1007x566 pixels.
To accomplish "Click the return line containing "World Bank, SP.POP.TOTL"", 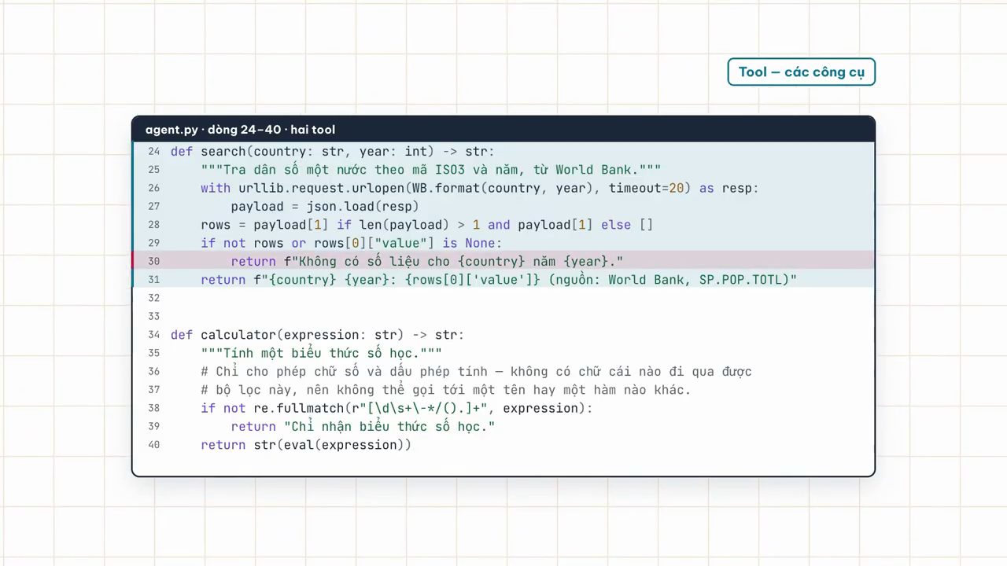I will click(499, 280).
